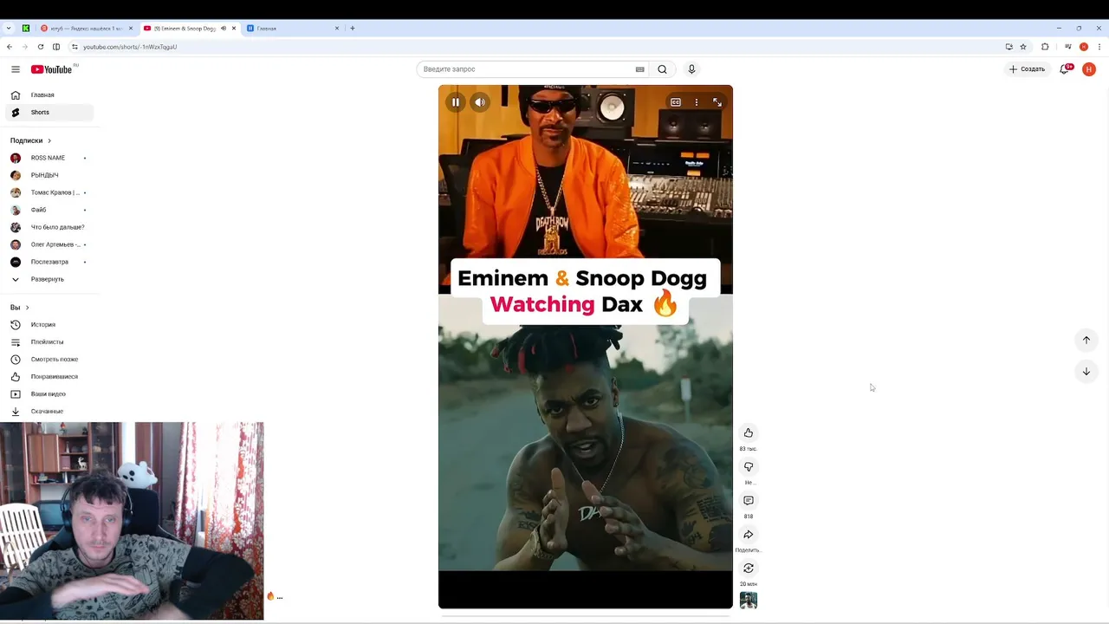Open the tab search dropdown arrow
Screen dimensions: 1109x624
tap(9, 29)
